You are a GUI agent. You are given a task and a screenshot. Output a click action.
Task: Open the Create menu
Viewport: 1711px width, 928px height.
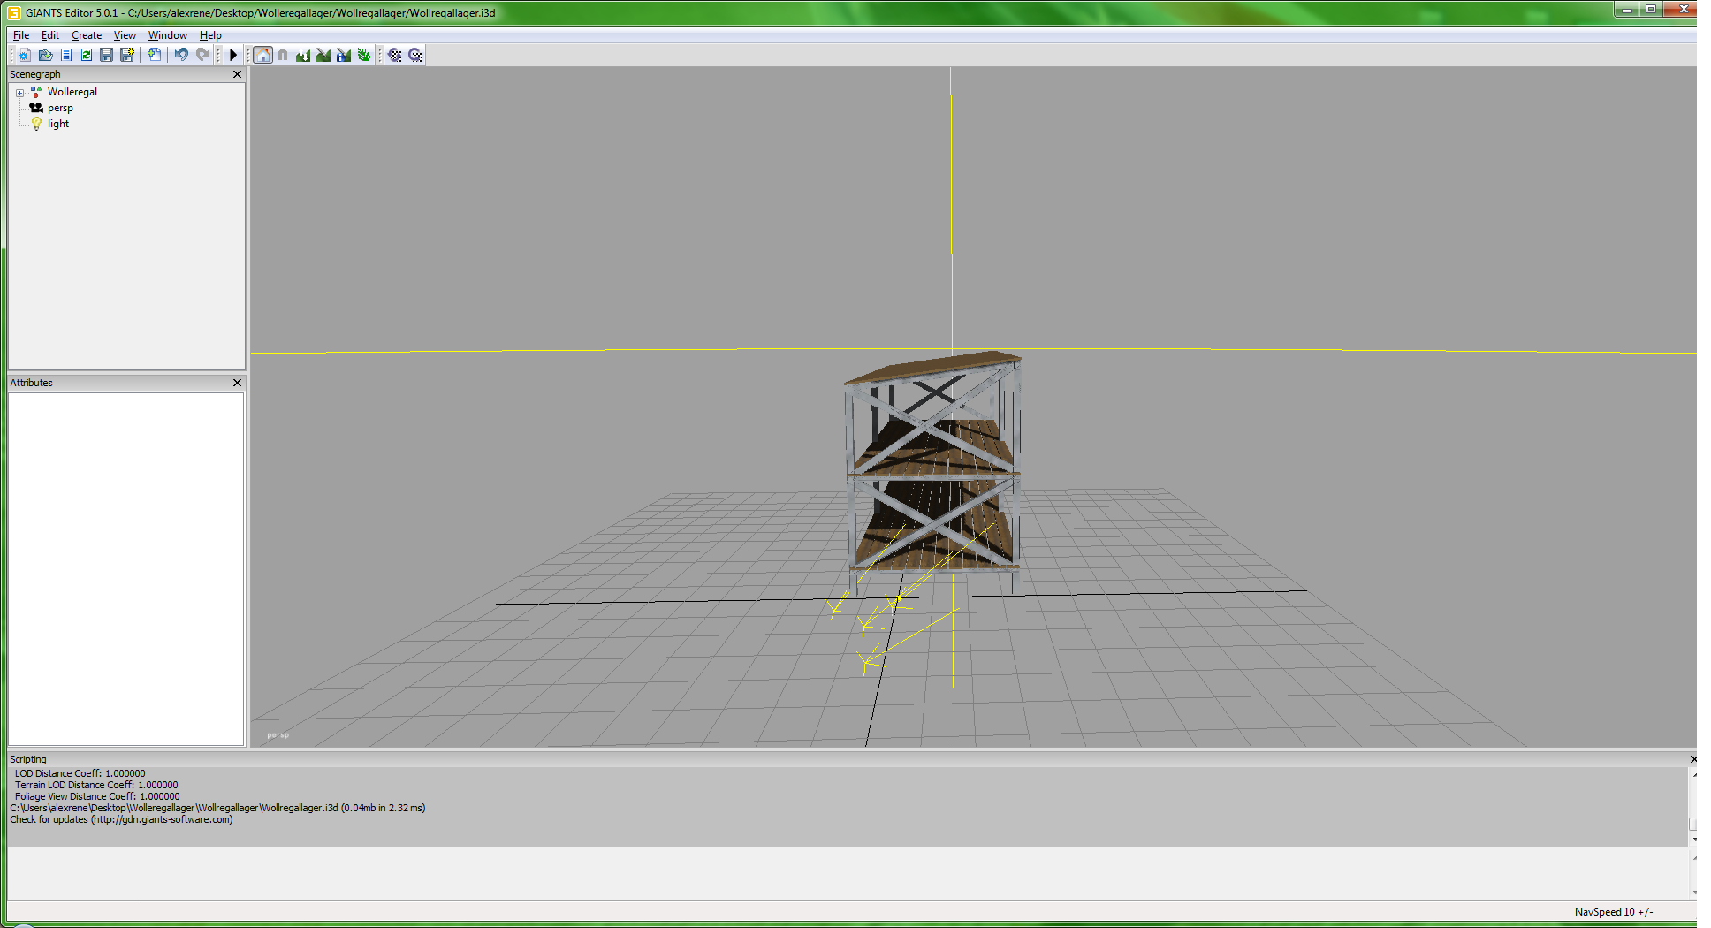(87, 35)
